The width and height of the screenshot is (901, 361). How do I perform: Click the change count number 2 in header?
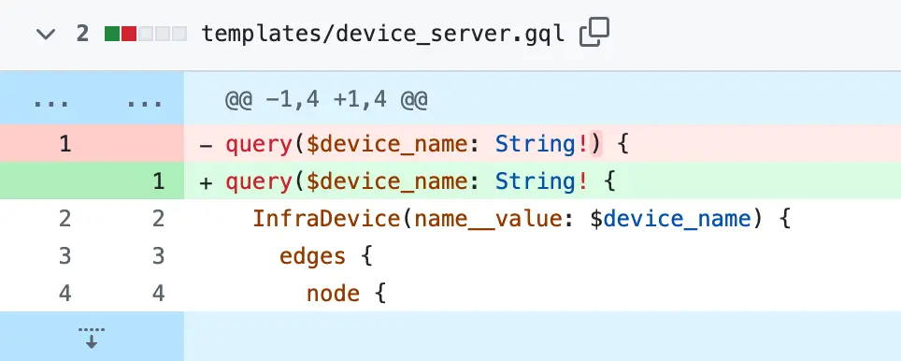pos(83,35)
